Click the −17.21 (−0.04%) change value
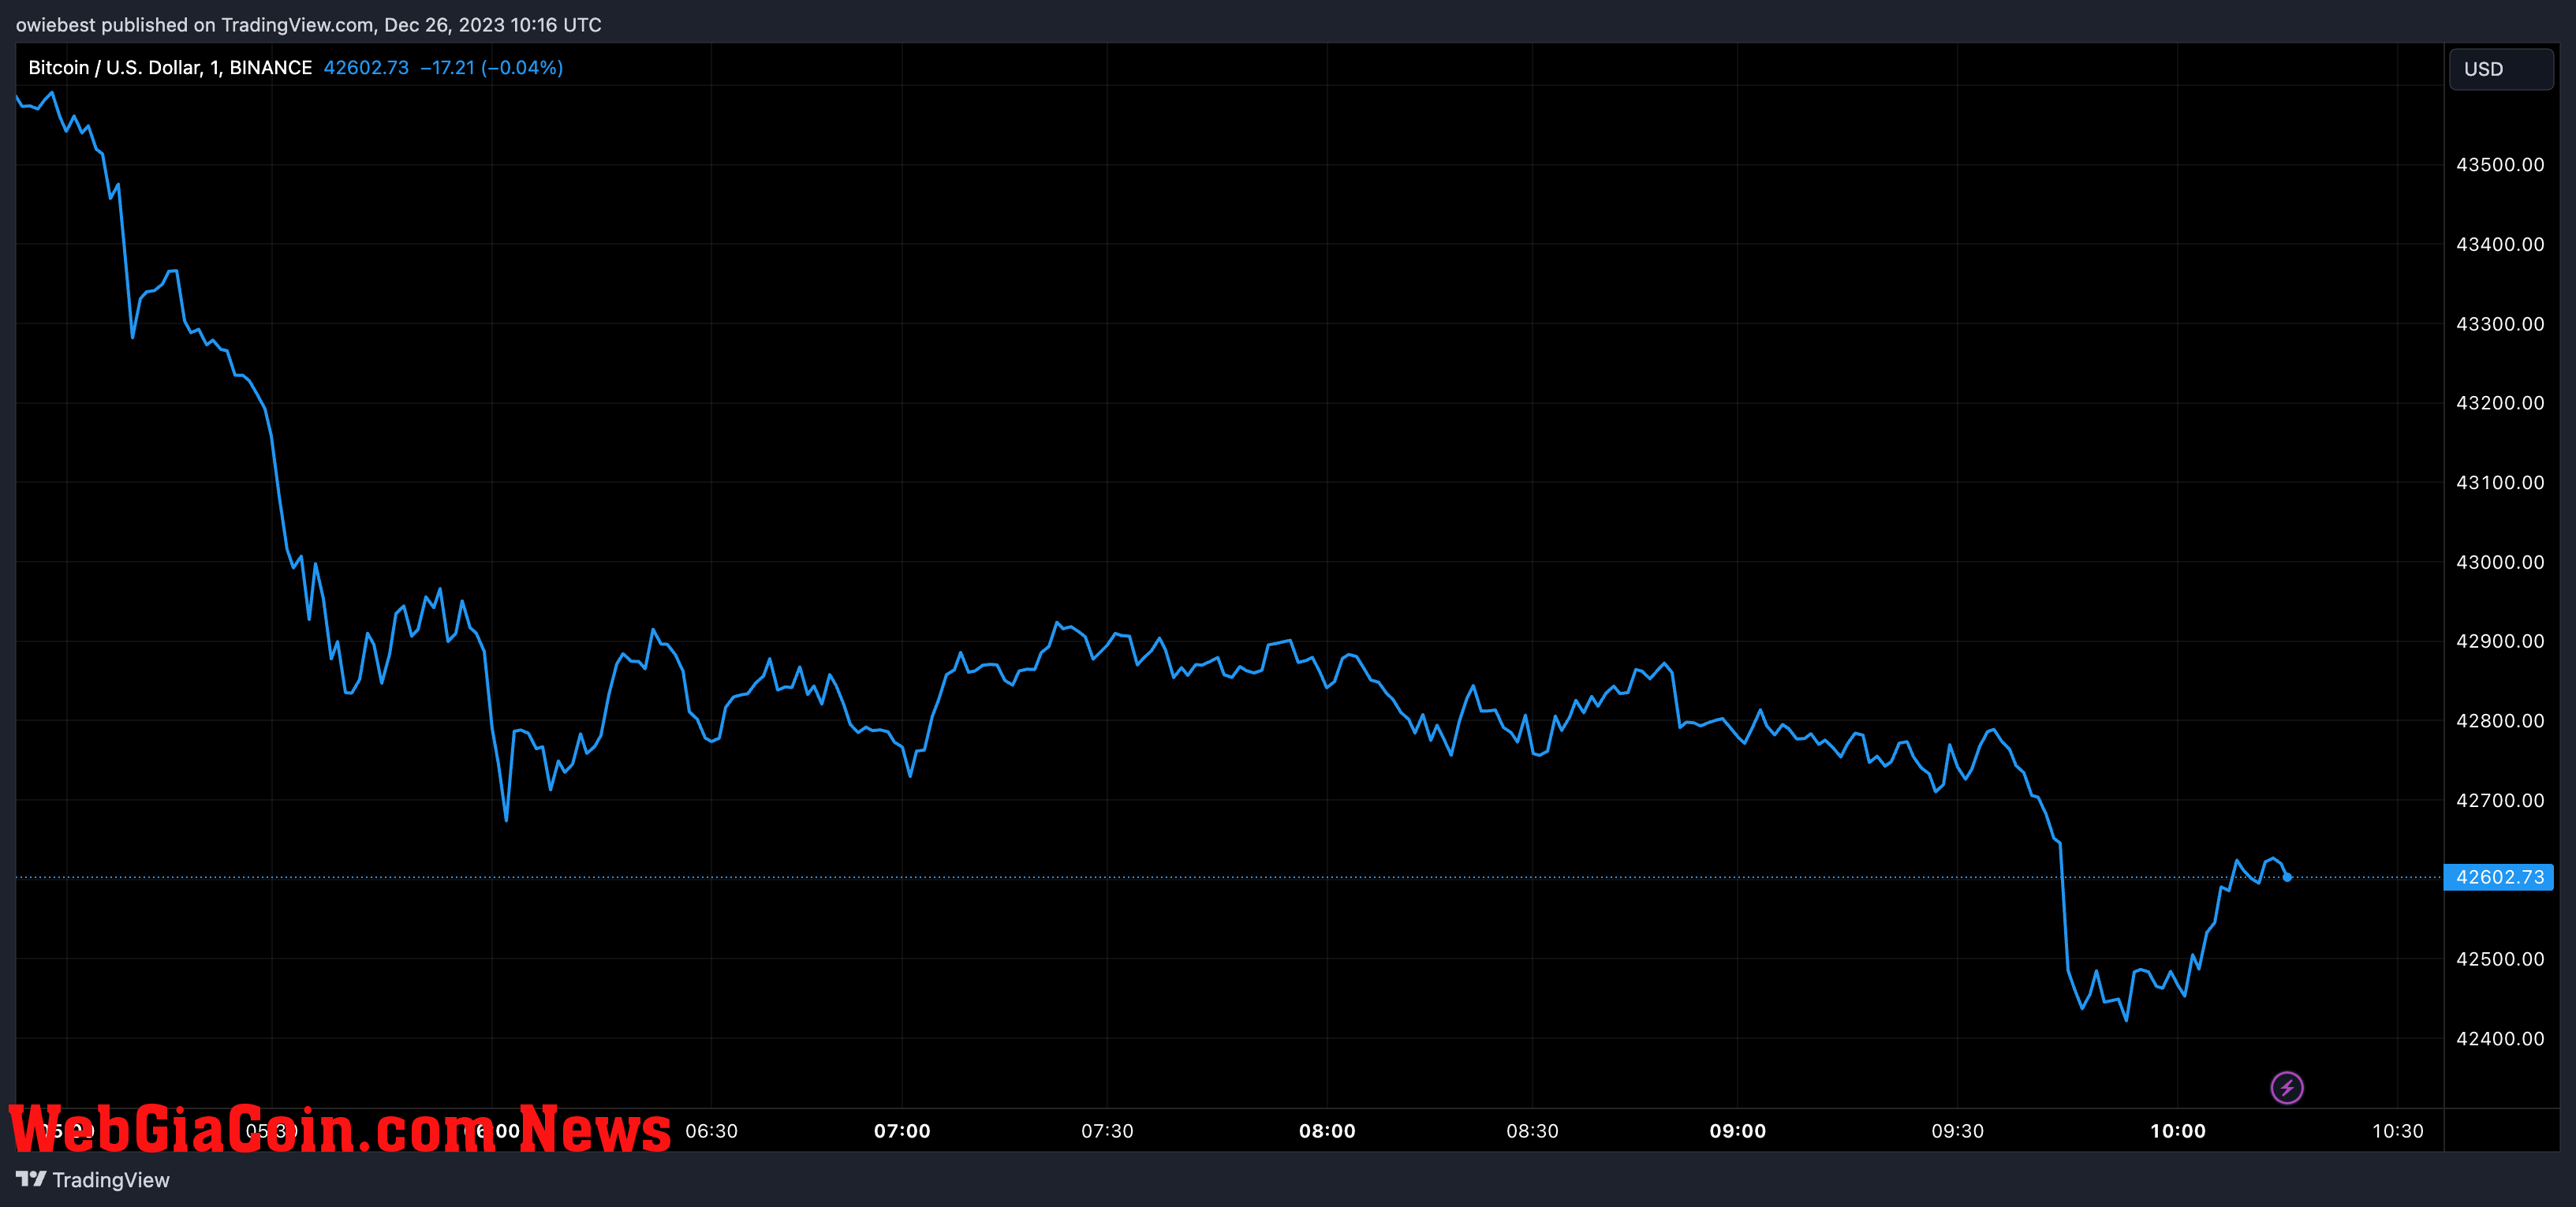2576x1207 pixels. click(x=491, y=67)
